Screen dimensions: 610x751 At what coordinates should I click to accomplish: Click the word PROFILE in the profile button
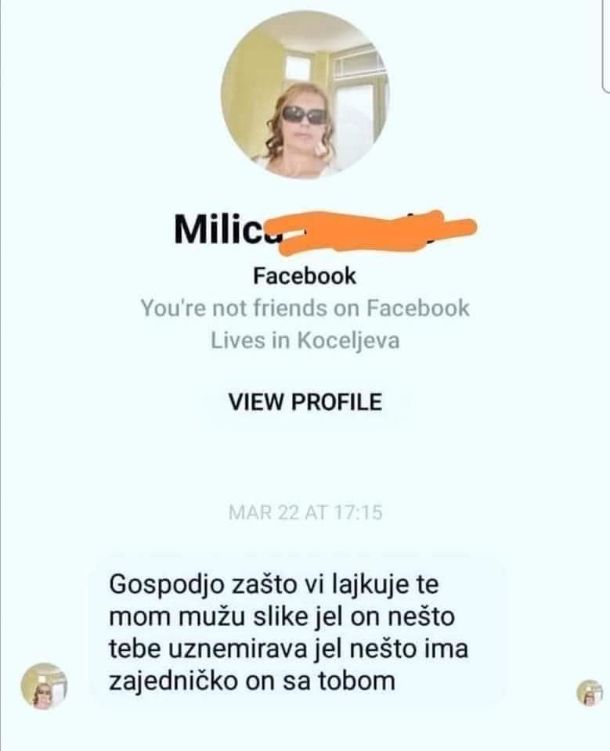[337, 401]
